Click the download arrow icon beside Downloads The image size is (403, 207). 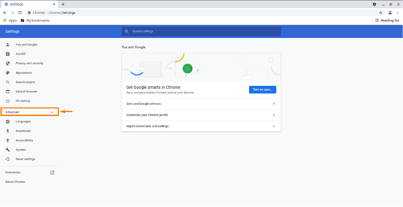click(8, 131)
